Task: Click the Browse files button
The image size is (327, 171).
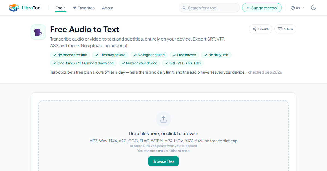Action: pos(163,161)
